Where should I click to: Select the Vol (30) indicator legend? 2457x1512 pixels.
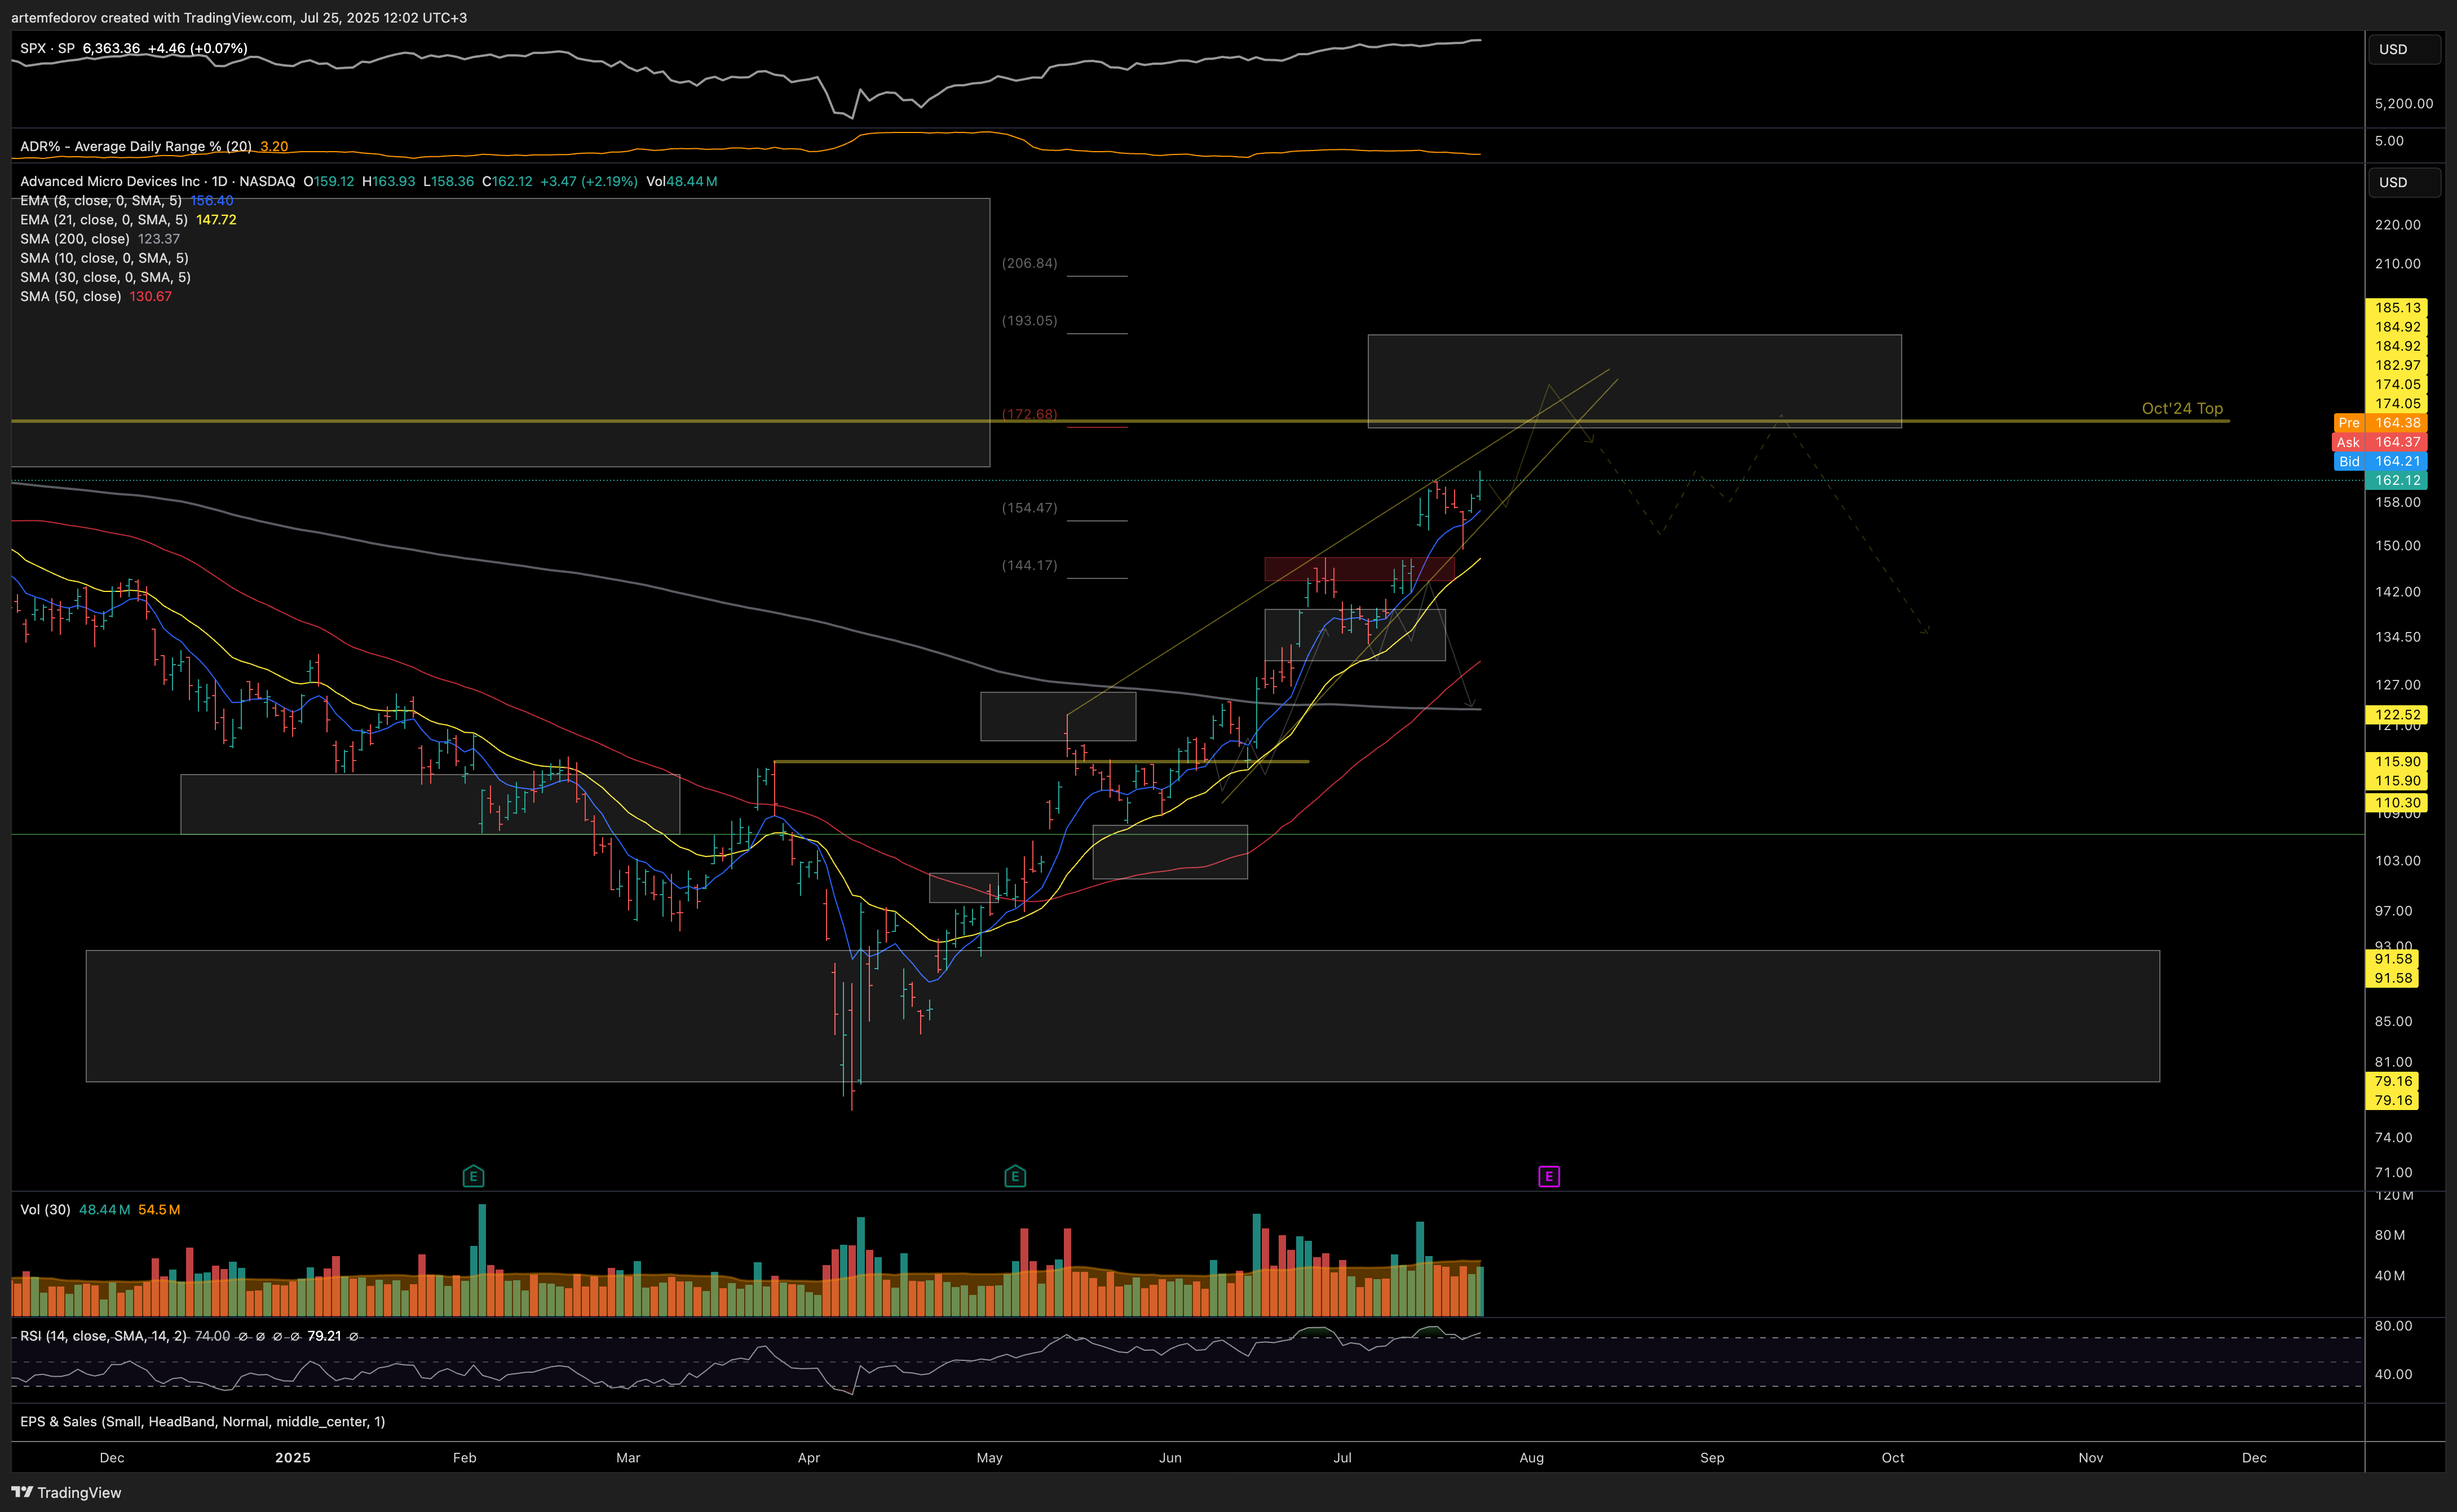pos(45,1209)
